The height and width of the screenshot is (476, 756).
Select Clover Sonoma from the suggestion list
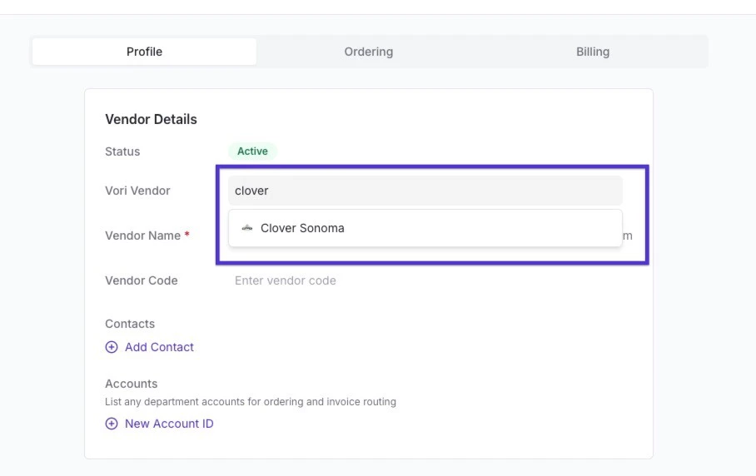(x=425, y=228)
